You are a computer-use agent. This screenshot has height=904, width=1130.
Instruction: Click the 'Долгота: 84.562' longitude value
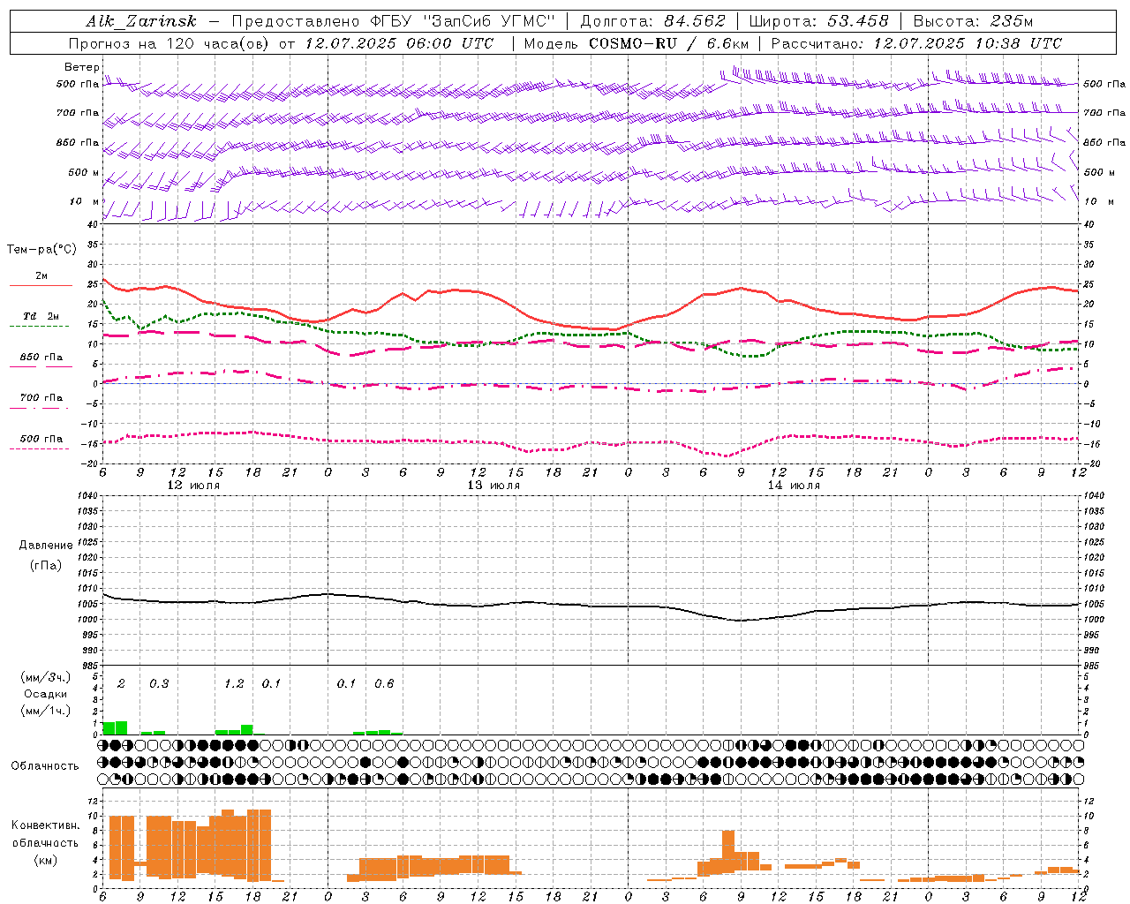(652, 21)
